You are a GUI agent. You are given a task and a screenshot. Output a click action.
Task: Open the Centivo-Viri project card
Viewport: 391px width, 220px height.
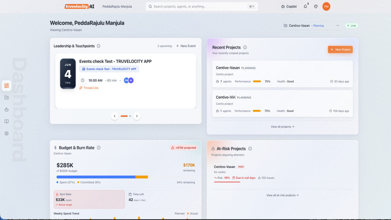coord(283,104)
